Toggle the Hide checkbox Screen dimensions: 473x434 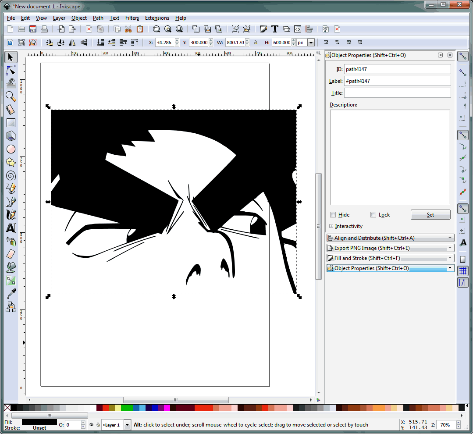pos(333,215)
